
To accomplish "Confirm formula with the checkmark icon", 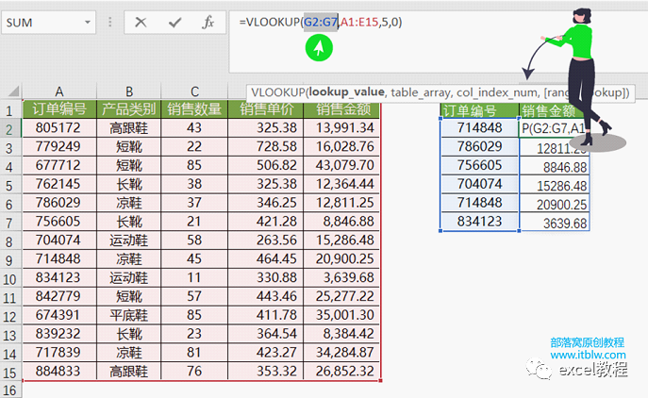I will tap(174, 23).
